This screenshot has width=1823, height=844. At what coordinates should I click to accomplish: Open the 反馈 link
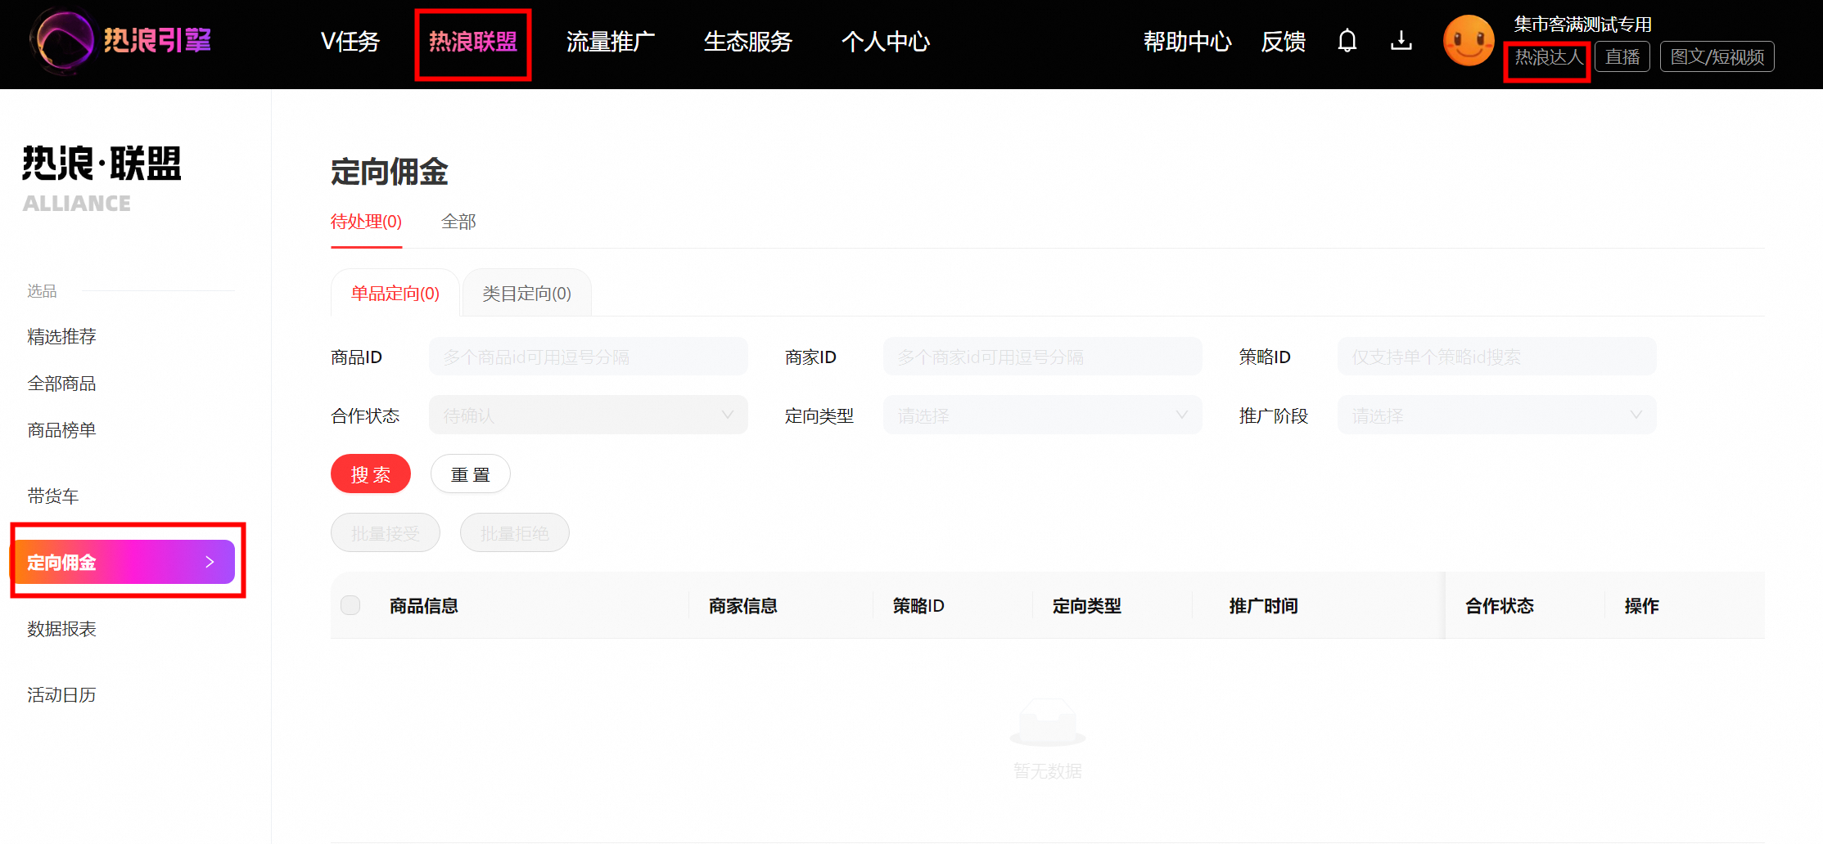(1284, 41)
